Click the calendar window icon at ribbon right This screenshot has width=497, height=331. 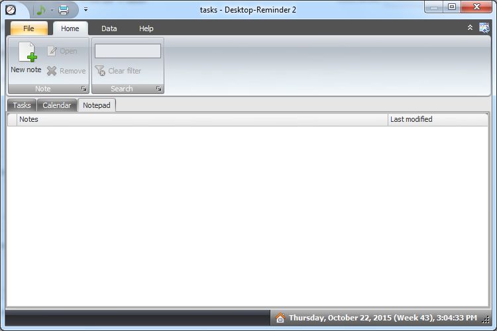484,28
